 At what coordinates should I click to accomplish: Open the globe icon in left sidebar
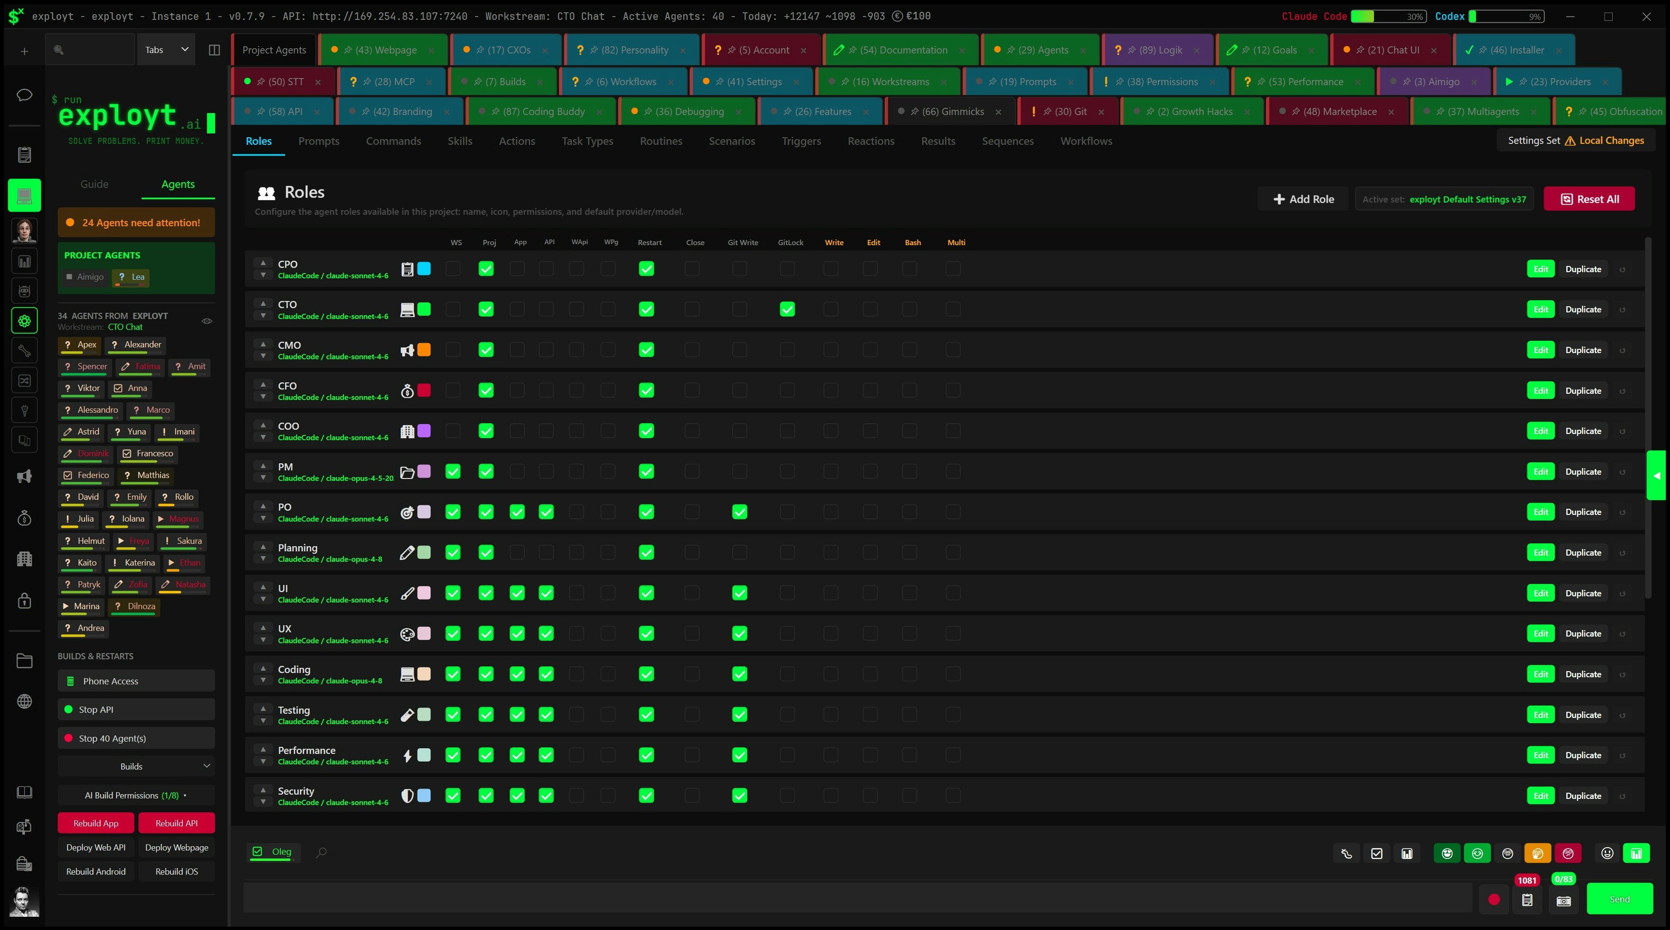click(x=24, y=701)
